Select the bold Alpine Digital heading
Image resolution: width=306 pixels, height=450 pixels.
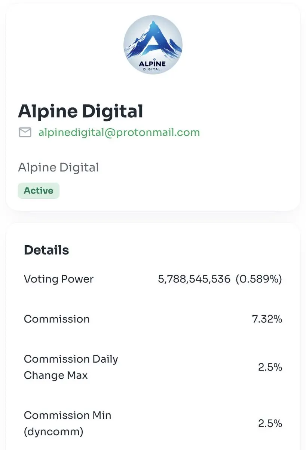[x=80, y=111]
